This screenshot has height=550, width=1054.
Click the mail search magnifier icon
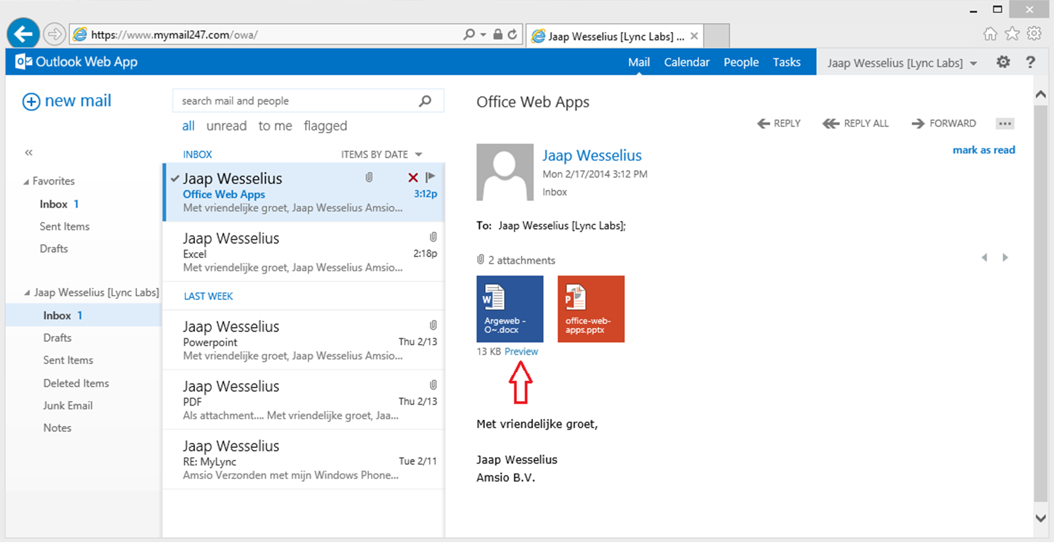[425, 101]
